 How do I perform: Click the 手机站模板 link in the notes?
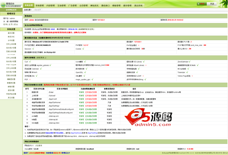59,133
